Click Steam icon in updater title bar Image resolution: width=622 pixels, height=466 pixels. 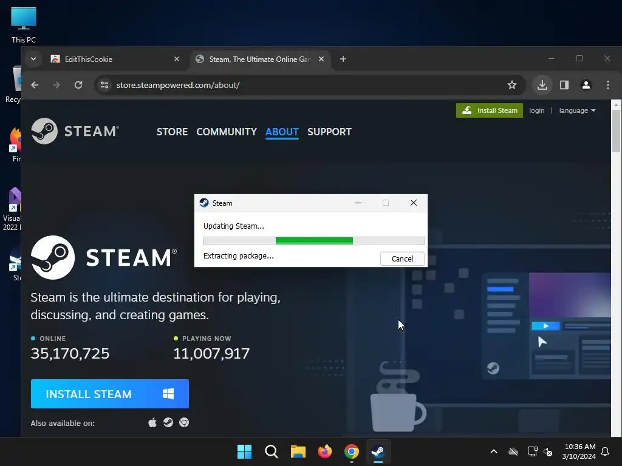click(204, 203)
